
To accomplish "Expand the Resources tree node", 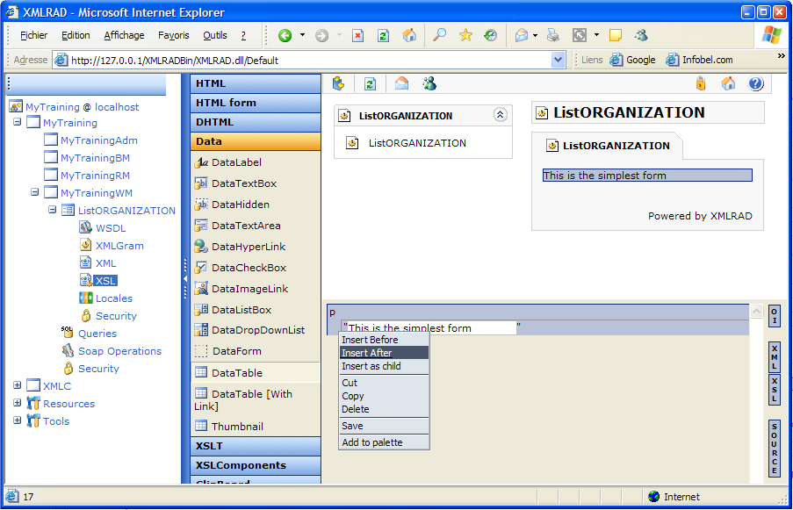I will point(18,404).
